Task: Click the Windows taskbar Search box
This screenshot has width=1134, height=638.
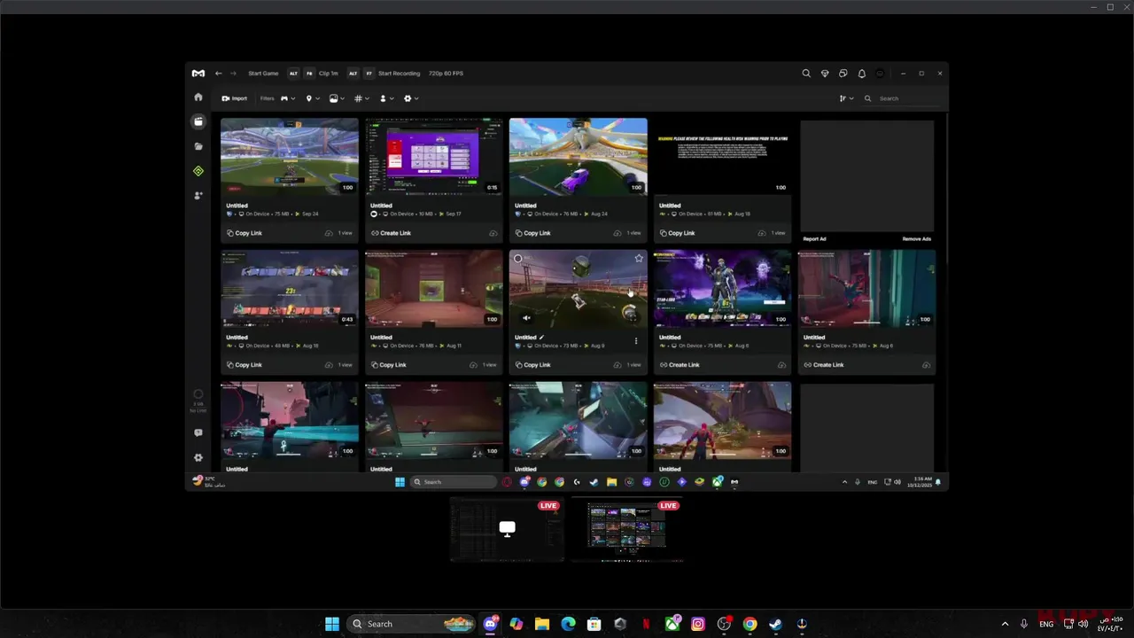Action: [411, 624]
